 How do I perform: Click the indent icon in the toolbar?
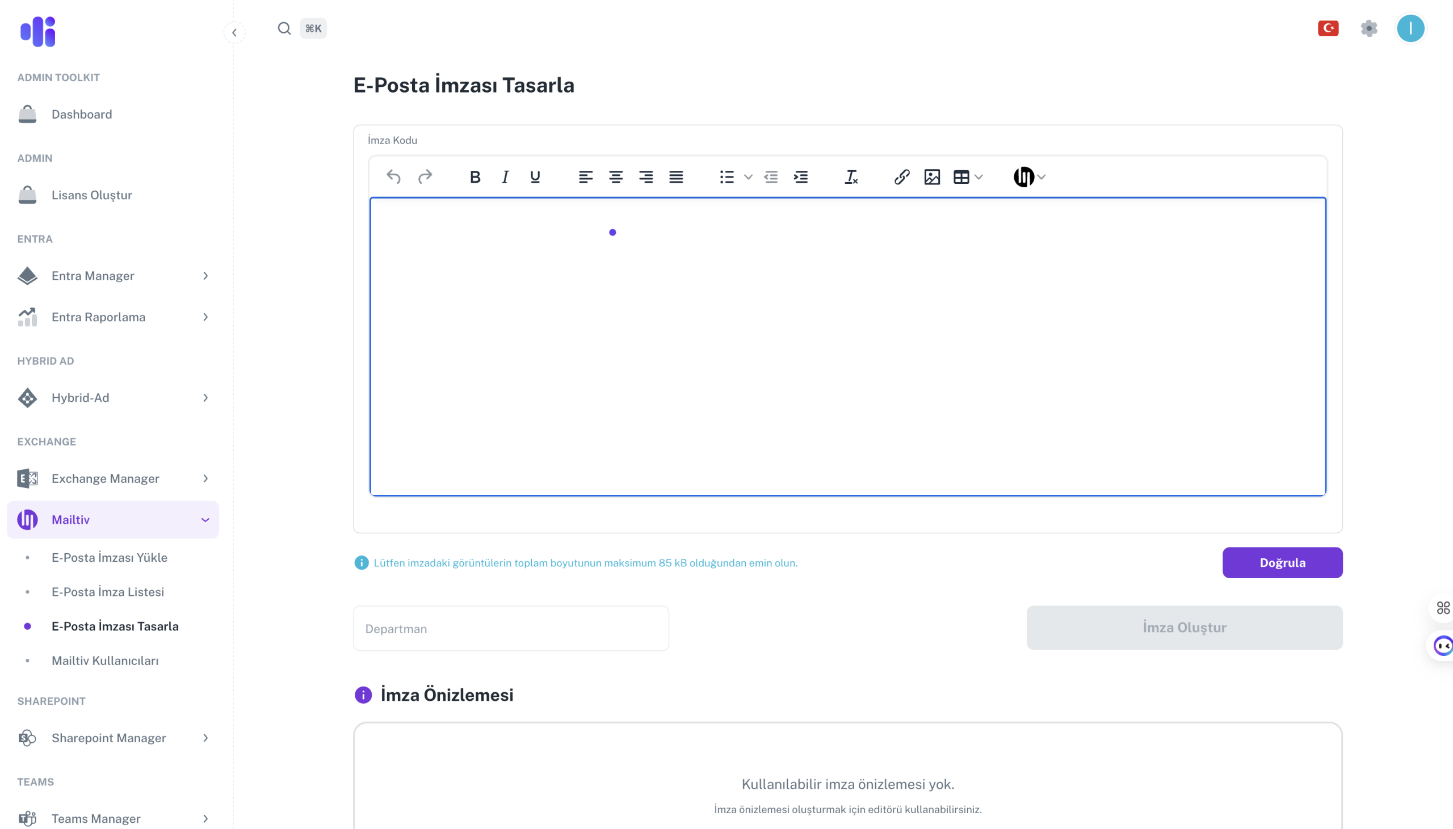pos(801,177)
